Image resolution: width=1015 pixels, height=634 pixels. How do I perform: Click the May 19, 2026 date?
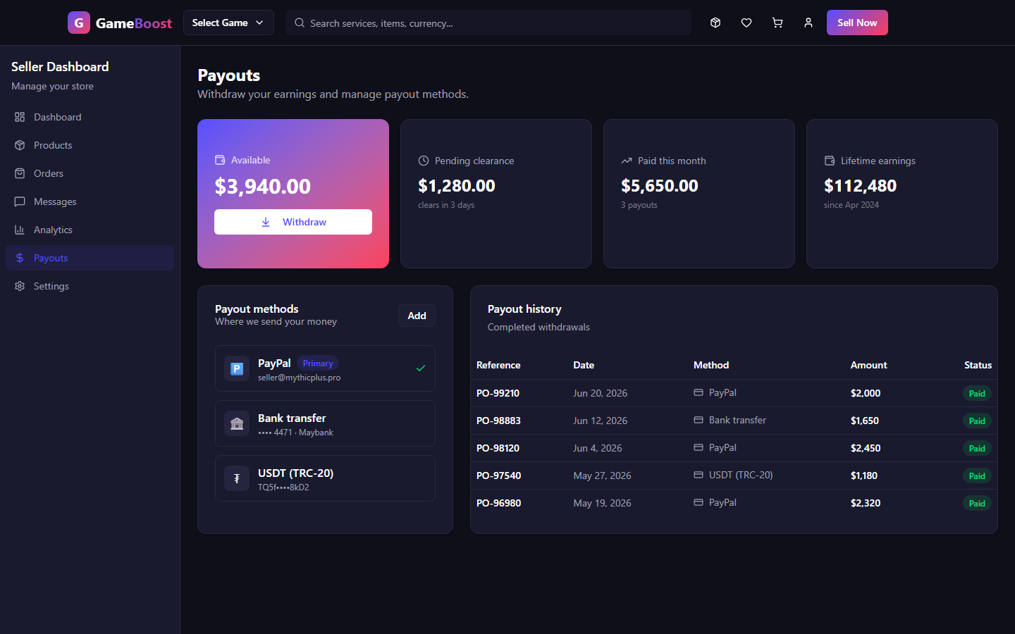pyautogui.click(x=602, y=503)
